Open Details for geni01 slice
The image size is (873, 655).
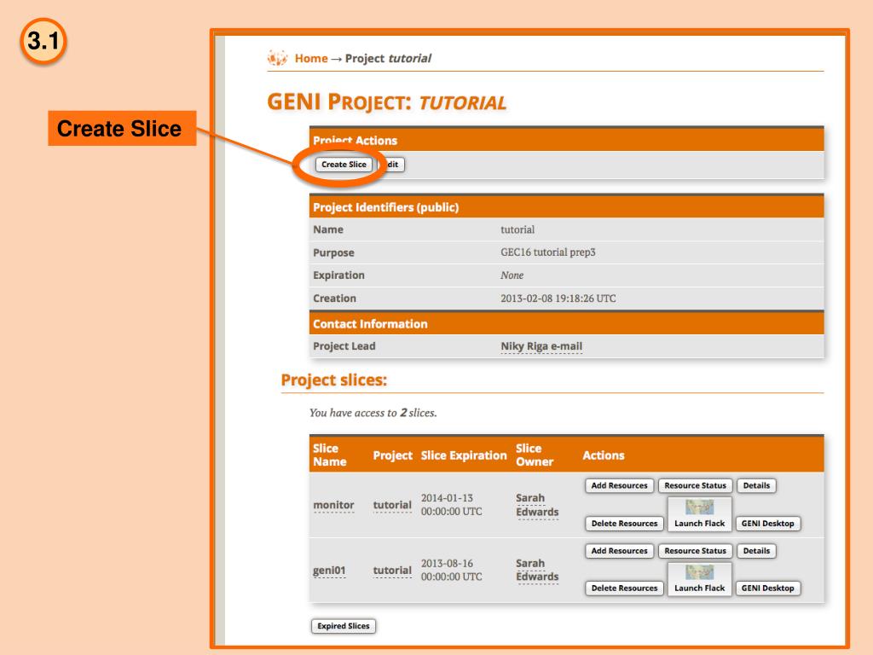point(756,551)
